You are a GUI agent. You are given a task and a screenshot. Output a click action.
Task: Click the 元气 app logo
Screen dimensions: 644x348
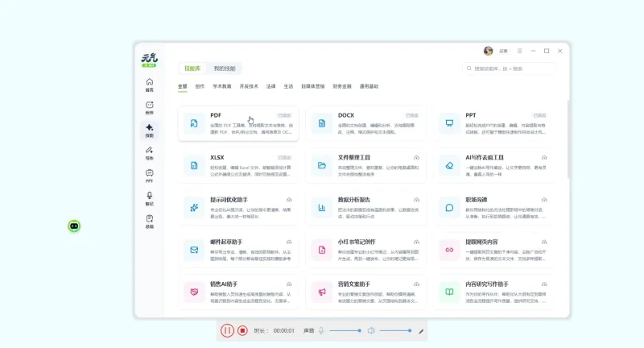click(150, 60)
